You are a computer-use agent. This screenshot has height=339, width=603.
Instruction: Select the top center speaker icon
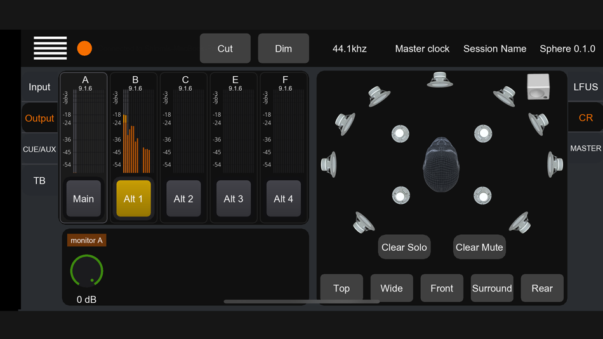(x=440, y=79)
